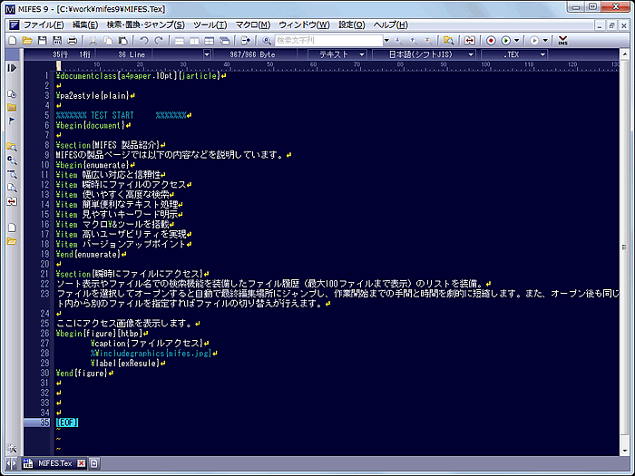This screenshot has width=635, height=476.
Task: Open a file with the folder icon
Action: (26, 41)
